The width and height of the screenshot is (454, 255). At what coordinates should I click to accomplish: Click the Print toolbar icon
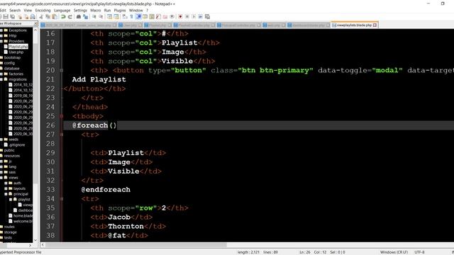pyautogui.click(x=33, y=16)
